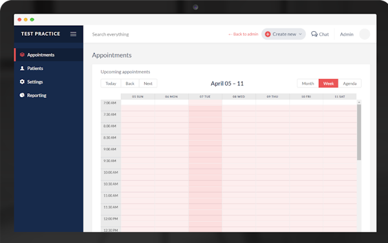Image resolution: width=388 pixels, height=243 pixels.
Task: Open the Chat button
Action: tap(319, 34)
